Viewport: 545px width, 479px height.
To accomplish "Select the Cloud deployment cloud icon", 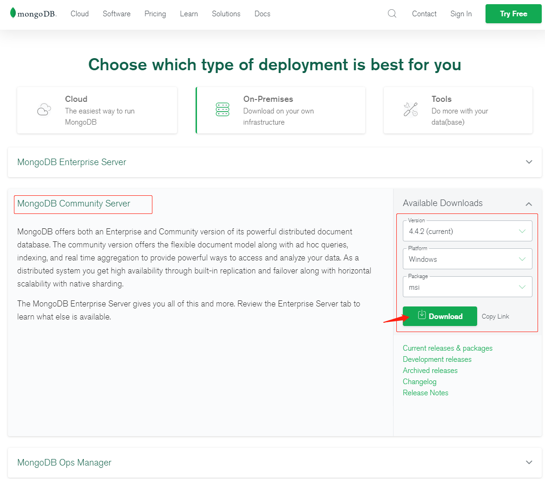I will click(x=44, y=110).
